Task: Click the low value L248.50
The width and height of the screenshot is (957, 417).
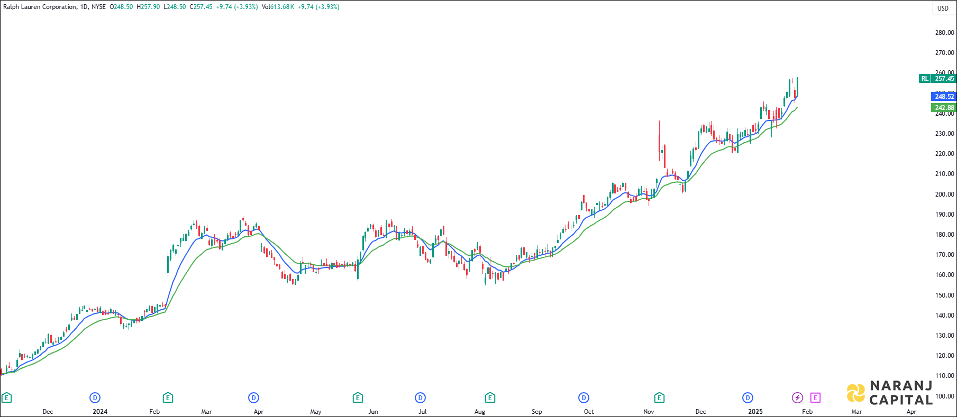Action: coord(175,7)
